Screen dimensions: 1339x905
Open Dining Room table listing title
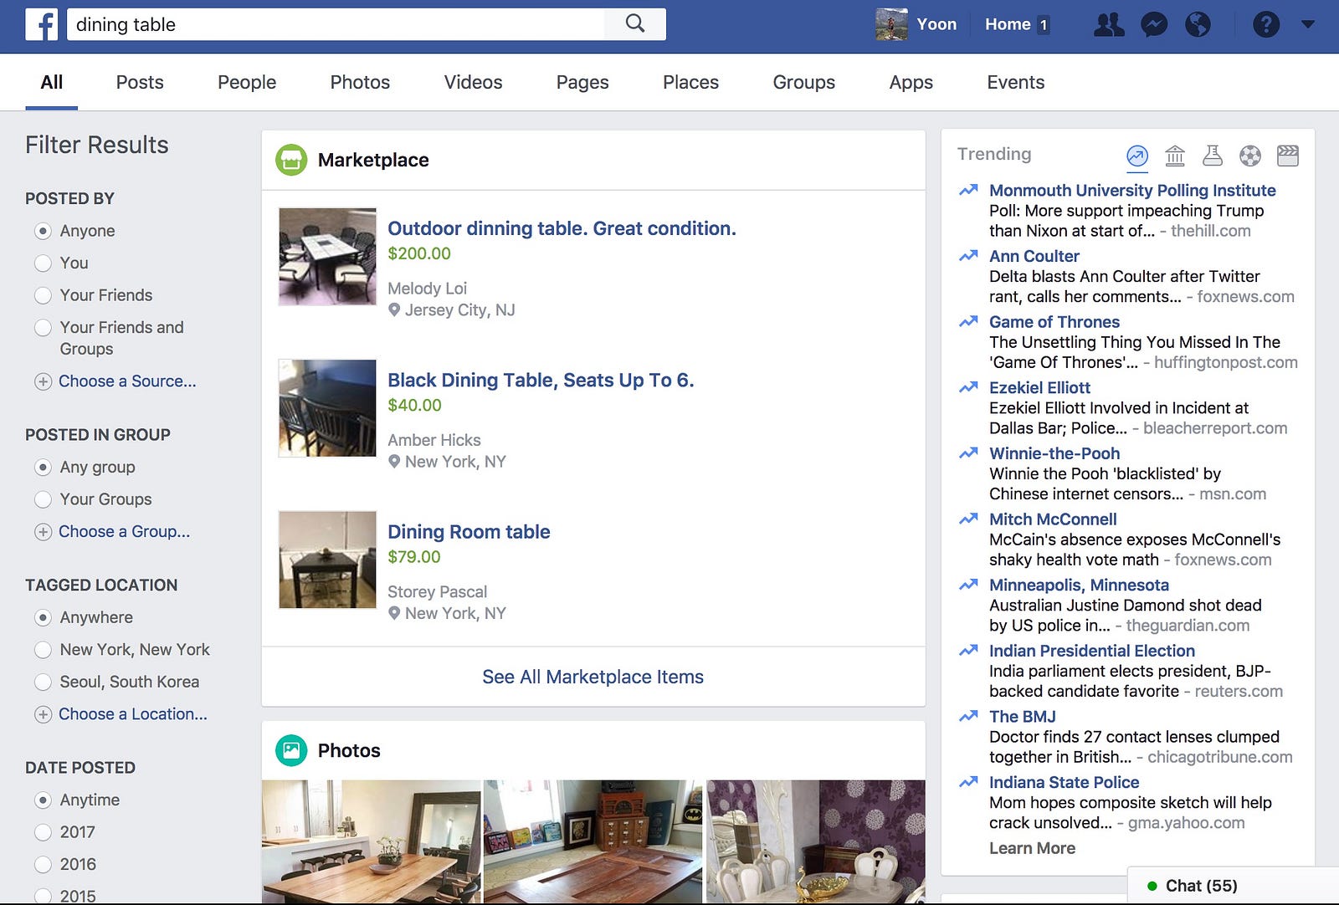click(x=469, y=532)
